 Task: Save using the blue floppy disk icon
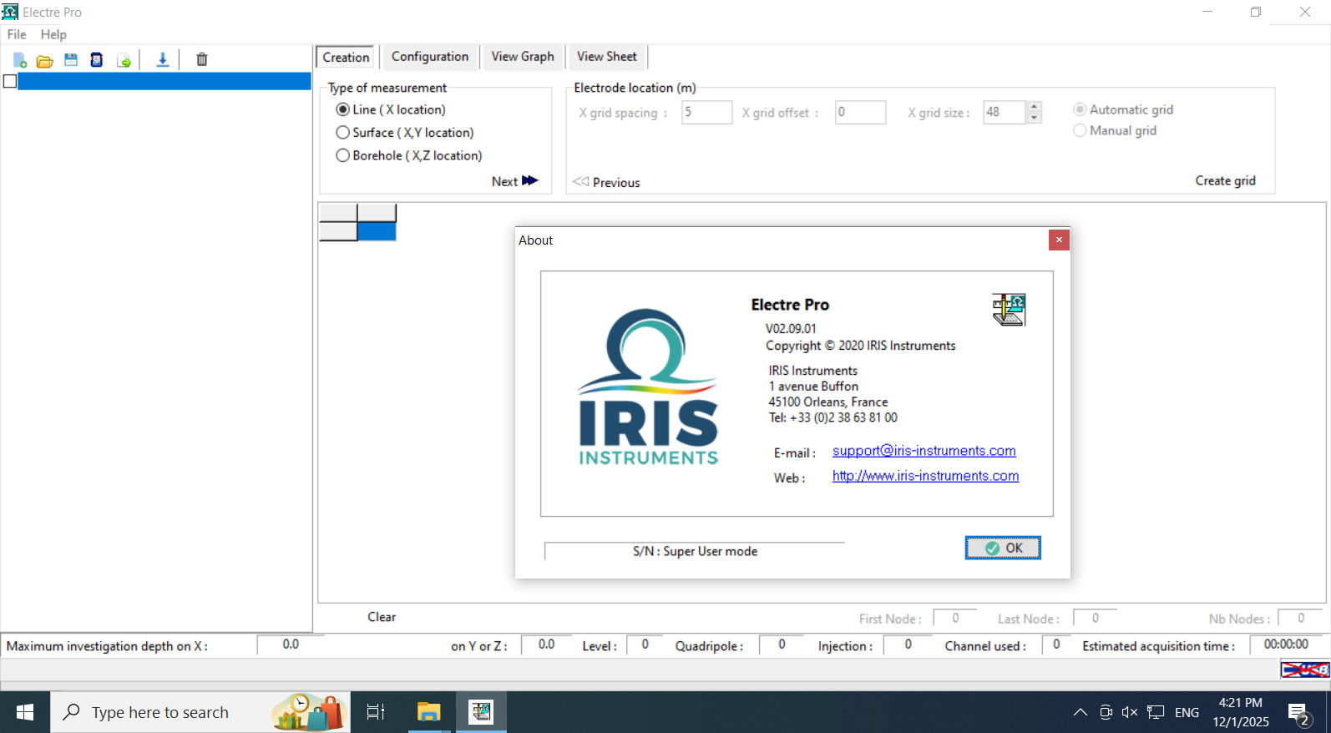point(71,60)
